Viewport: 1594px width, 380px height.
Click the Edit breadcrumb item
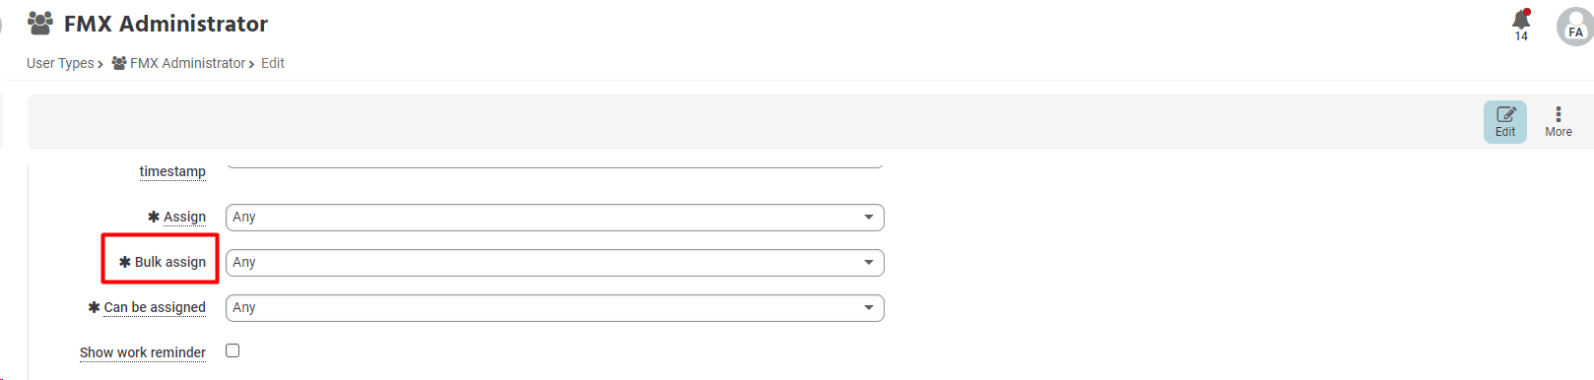point(273,63)
